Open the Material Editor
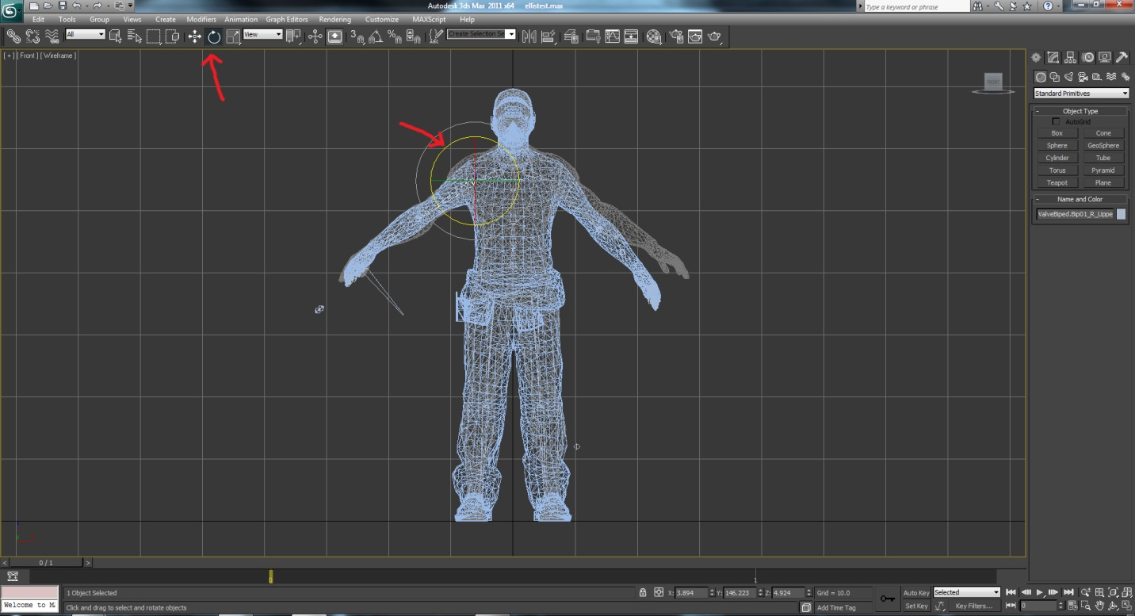Image resolution: width=1135 pixels, height=616 pixels. [654, 36]
